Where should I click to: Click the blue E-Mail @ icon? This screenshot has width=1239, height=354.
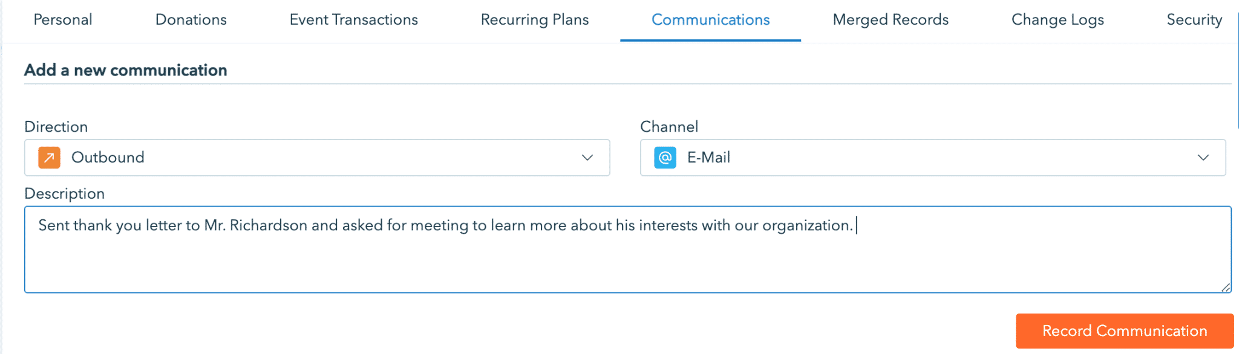(x=664, y=158)
